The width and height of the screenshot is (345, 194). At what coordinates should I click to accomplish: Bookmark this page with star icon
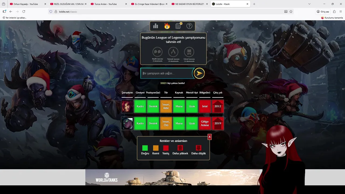click(x=291, y=12)
